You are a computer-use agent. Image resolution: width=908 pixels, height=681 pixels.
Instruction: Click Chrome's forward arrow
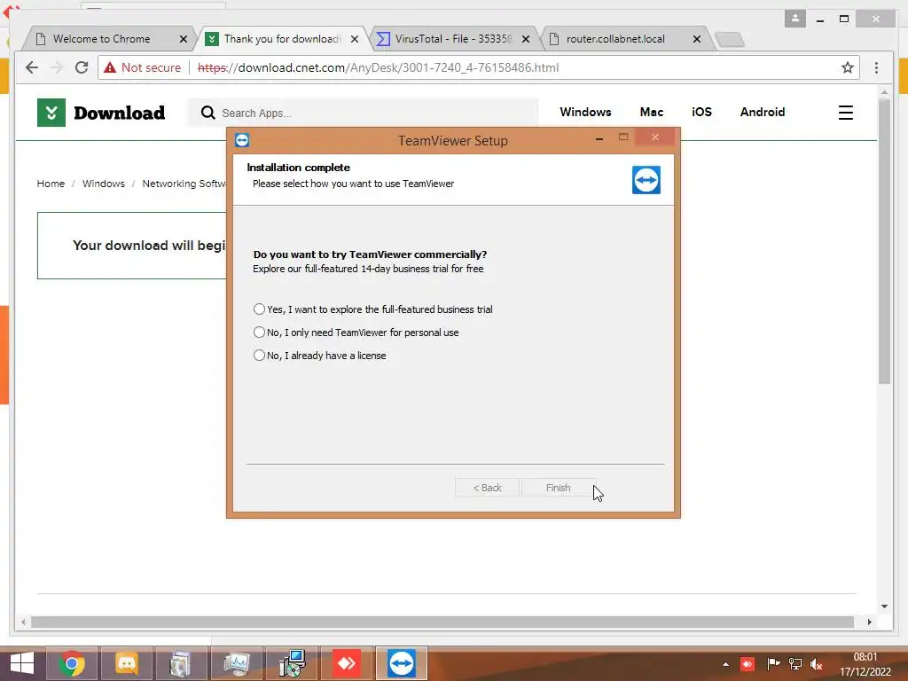click(57, 67)
